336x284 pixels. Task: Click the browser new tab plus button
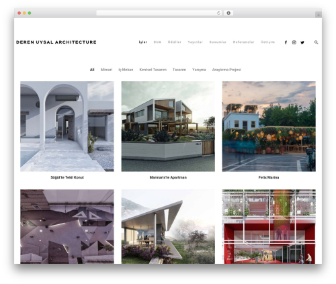pos(319,15)
